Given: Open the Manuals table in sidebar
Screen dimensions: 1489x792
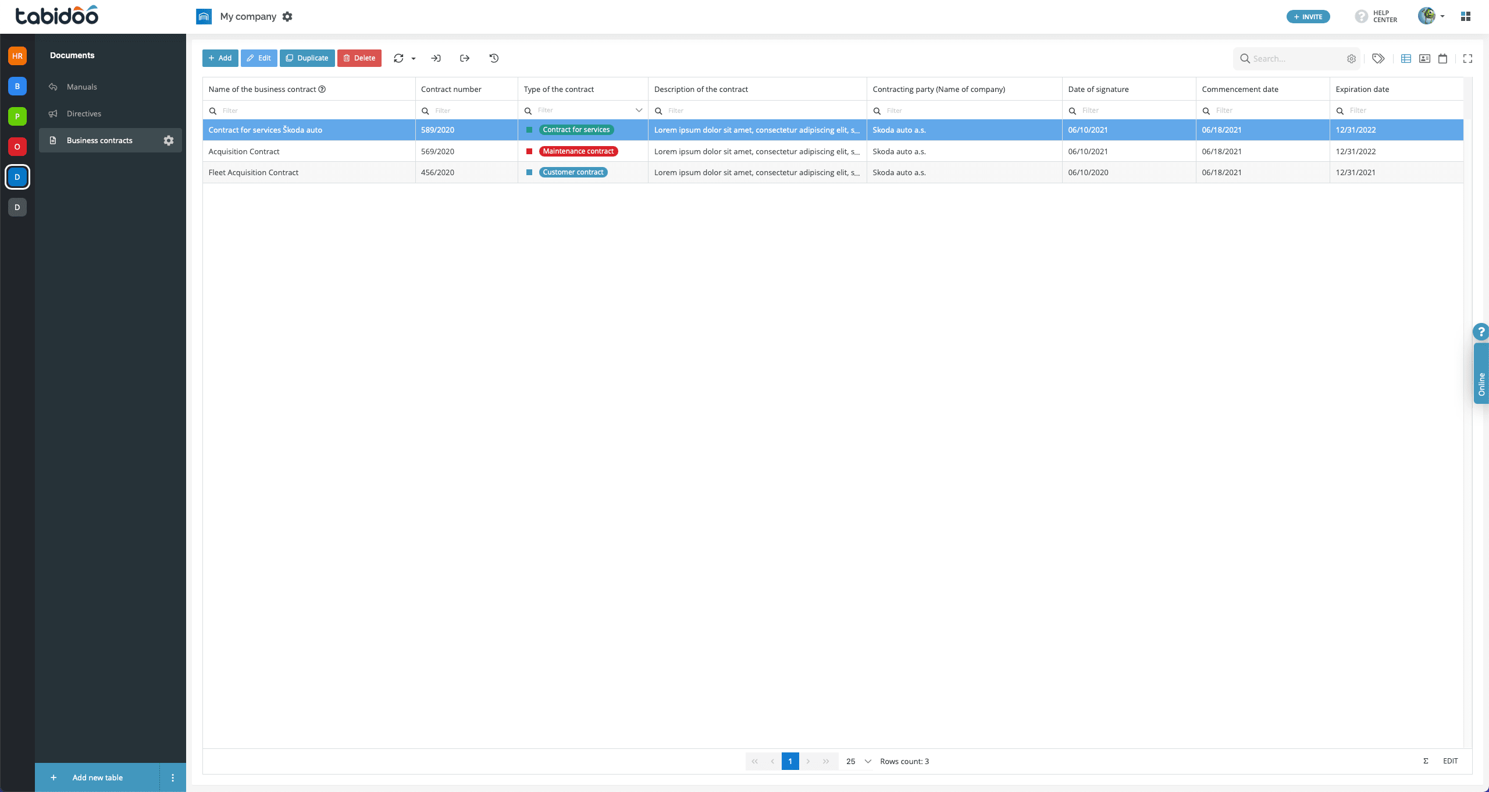Looking at the screenshot, I should click(x=82, y=87).
